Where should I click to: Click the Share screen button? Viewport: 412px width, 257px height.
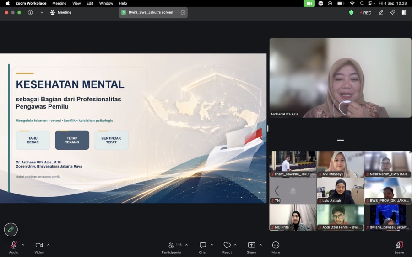(251, 247)
